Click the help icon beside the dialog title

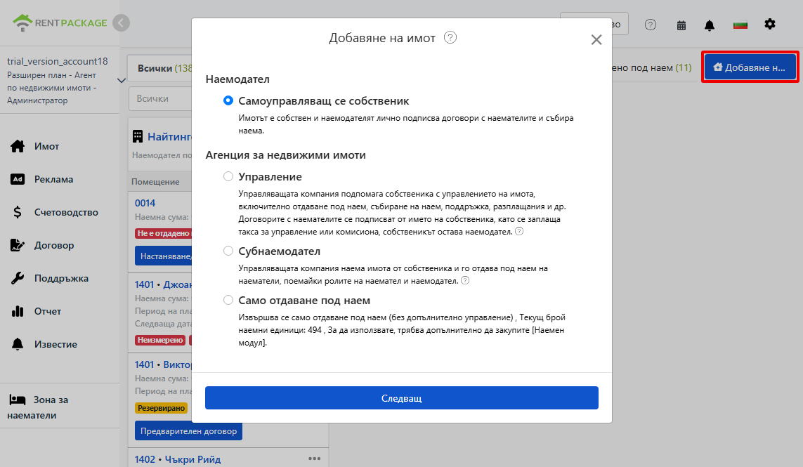450,37
